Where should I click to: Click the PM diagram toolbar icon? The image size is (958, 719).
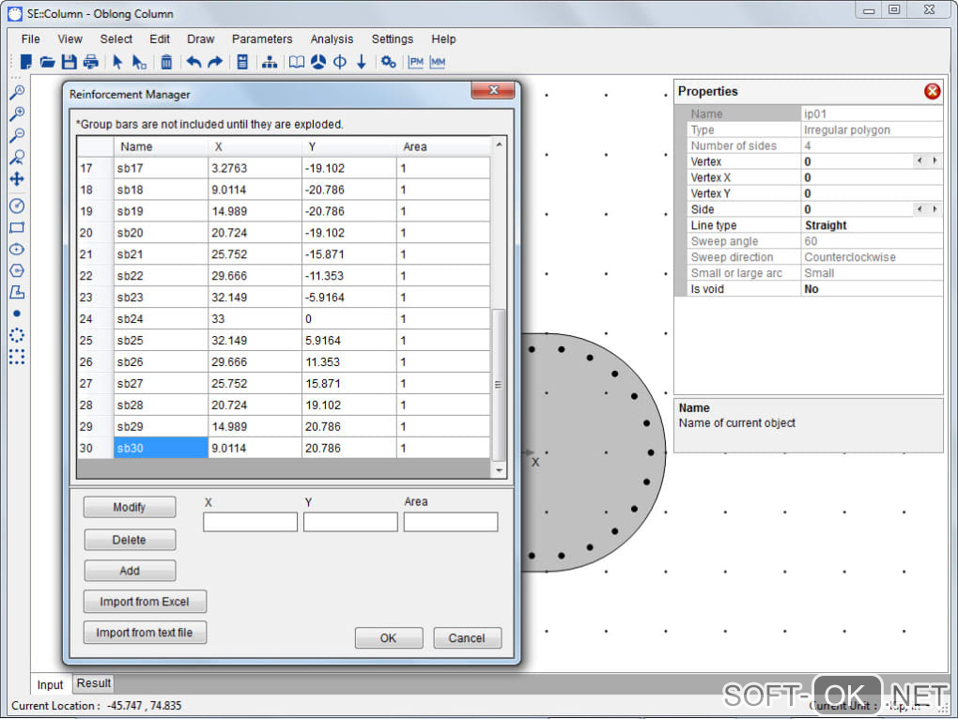[416, 62]
